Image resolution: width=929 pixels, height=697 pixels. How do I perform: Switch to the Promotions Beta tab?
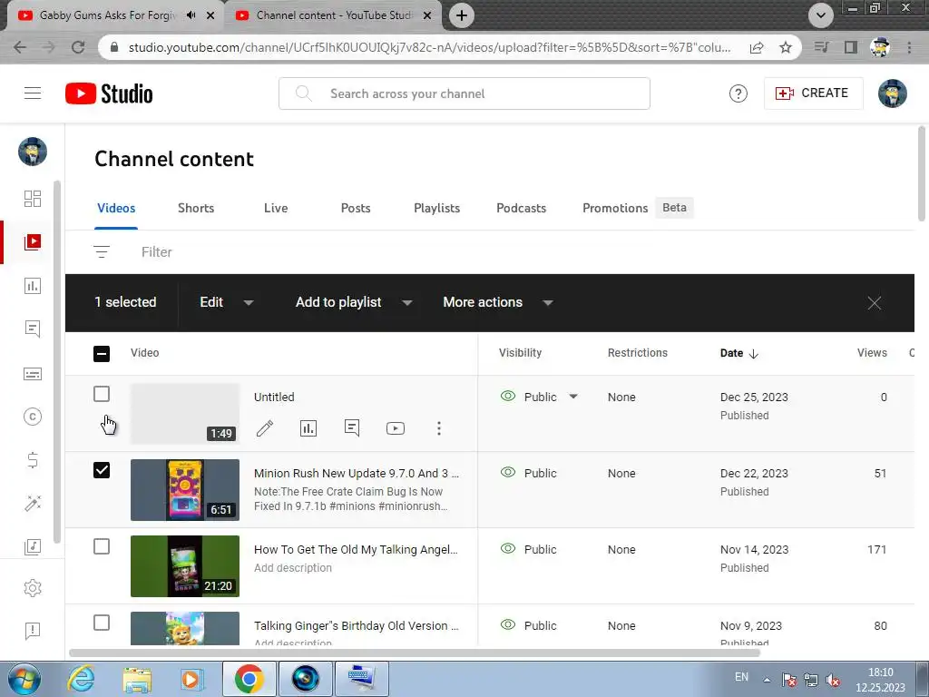click(638, 208)
